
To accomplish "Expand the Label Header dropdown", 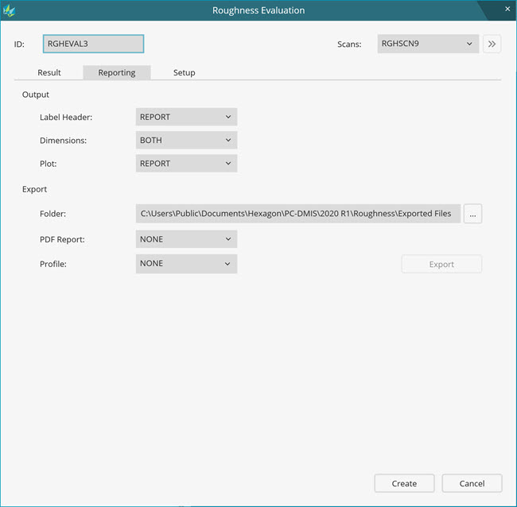I will pyautogui.click(x=186, y=117).
